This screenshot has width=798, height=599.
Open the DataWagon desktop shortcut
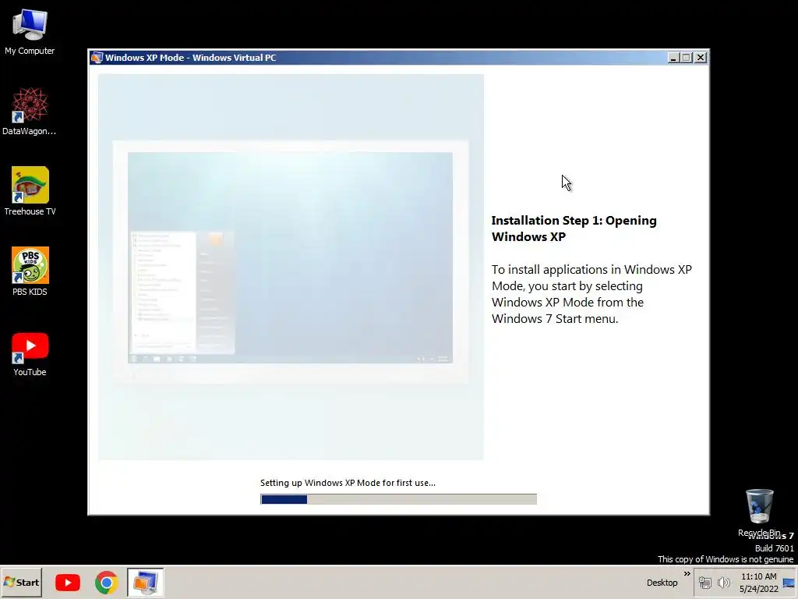(30, 111)
